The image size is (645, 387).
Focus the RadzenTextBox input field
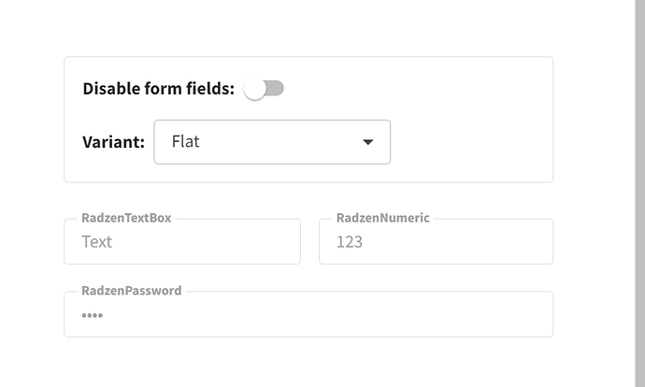click(182, 242)
